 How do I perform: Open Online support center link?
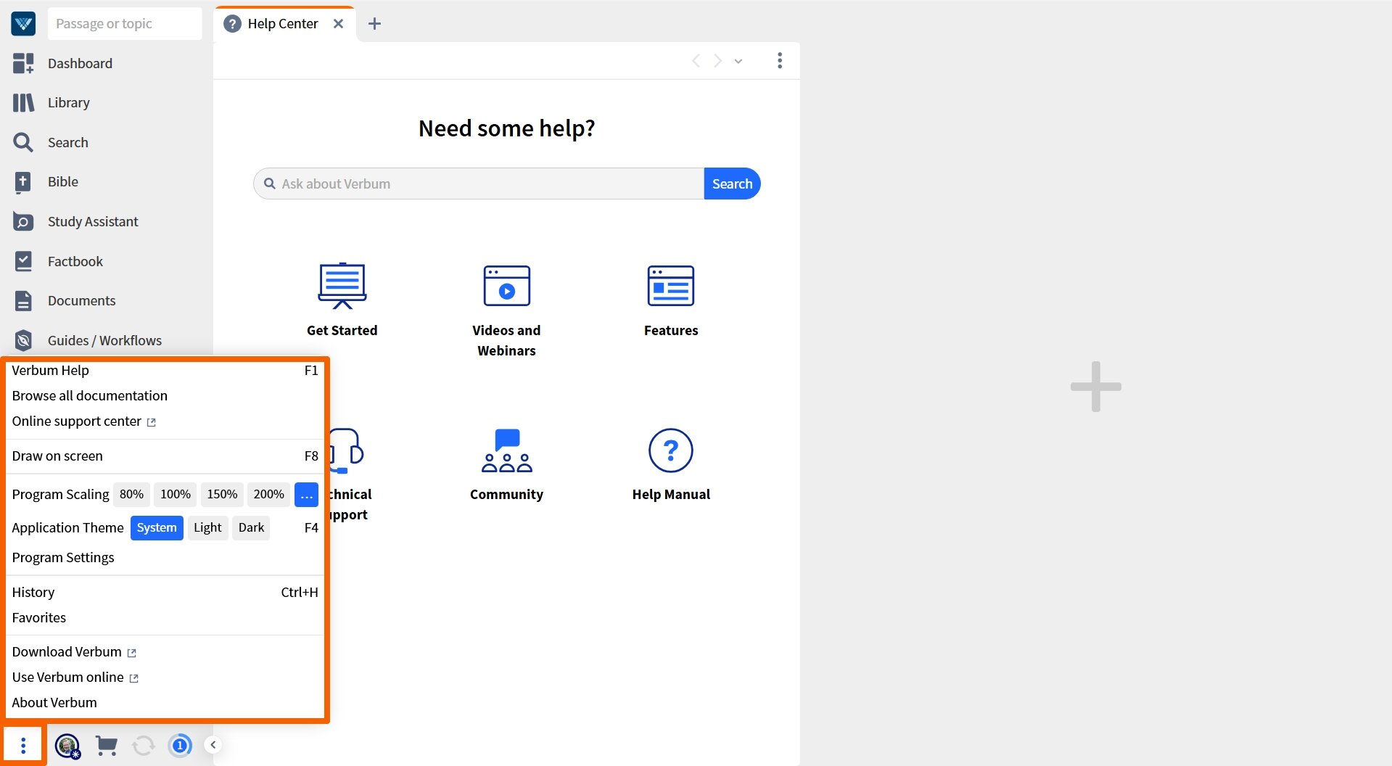pos(165,421)
